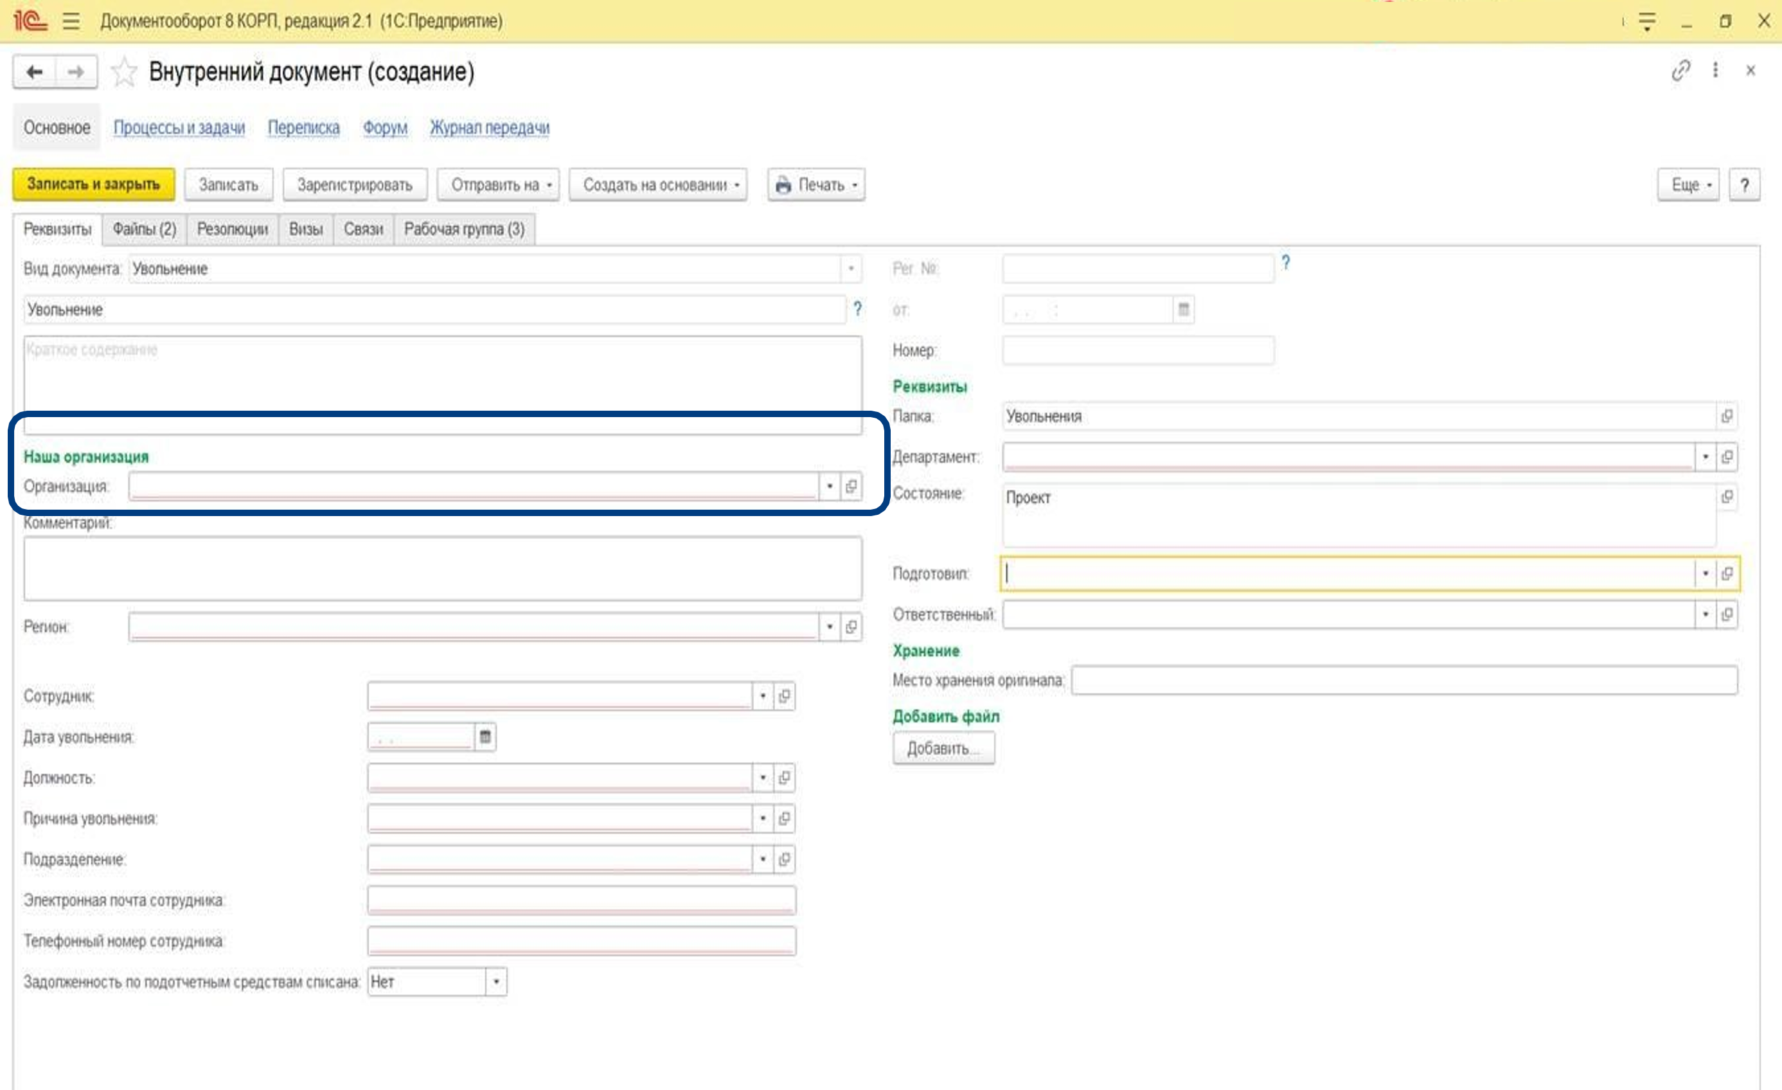Image resolution: width=1782 pixels, height=1090 pixels.
Task: Expand the Подготовил dropdown list
Action: (1706, 573)
